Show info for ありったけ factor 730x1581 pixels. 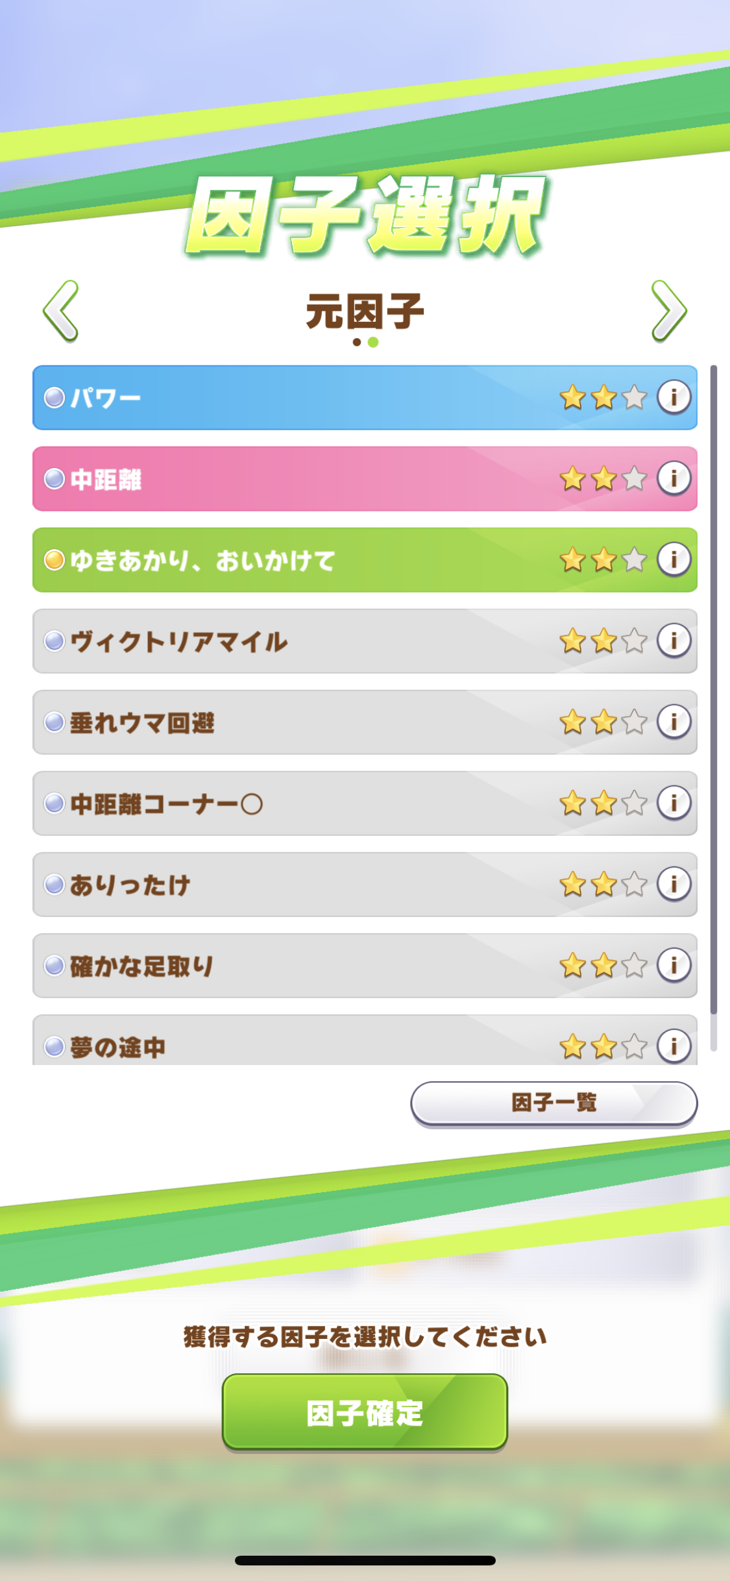pos(674,884)
